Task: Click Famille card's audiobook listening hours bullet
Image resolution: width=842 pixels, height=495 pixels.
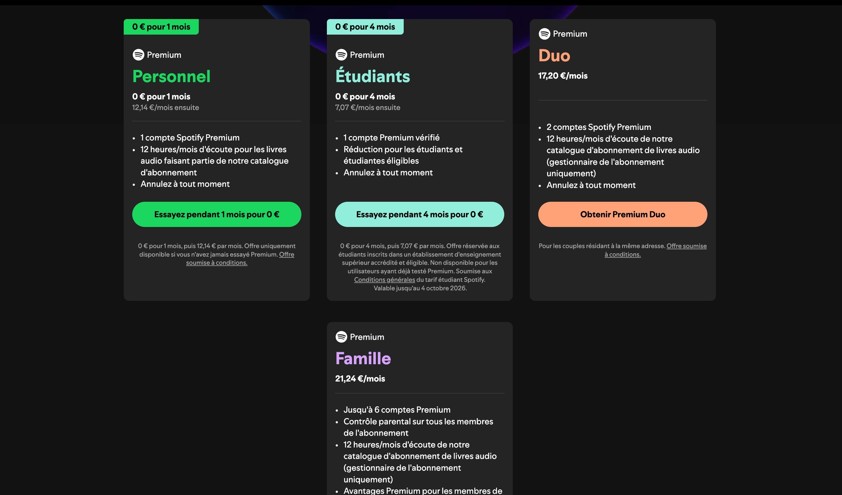Action: 420,462
